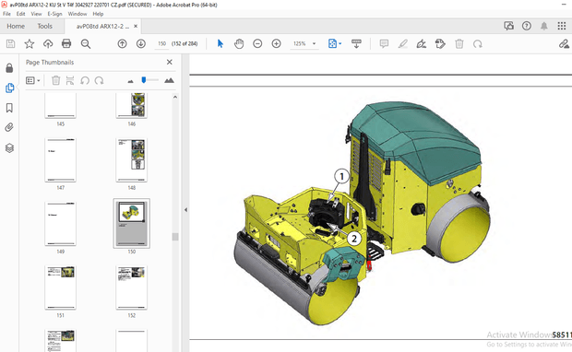The image size is (572, 352).
Task: Select page 146 thumbnail
Action: pyautogui.click(x=132, y=106)
